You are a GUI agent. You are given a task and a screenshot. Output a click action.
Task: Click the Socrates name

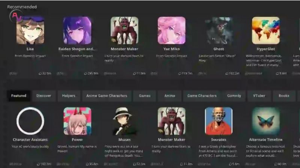pos(219,140)
